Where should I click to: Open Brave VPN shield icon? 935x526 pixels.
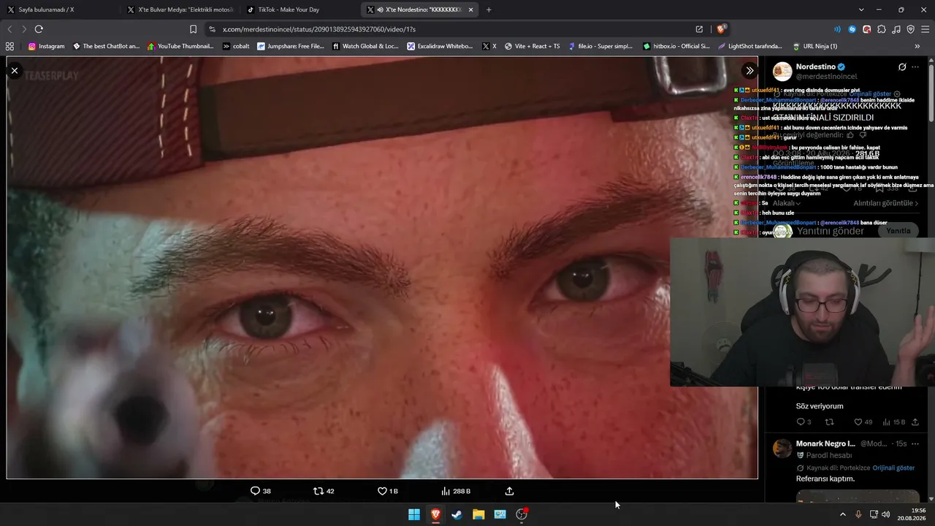[x=910, y=29]
